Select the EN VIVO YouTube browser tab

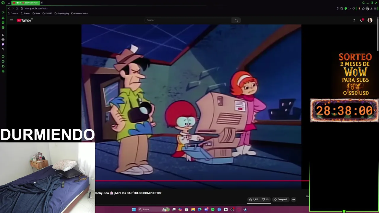(25, 3)
